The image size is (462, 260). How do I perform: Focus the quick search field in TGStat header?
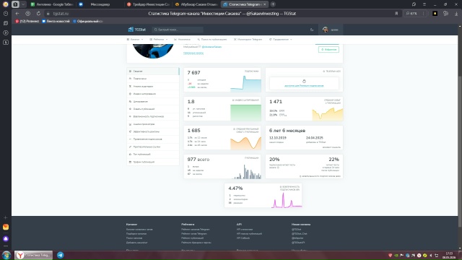pos(178,30)
